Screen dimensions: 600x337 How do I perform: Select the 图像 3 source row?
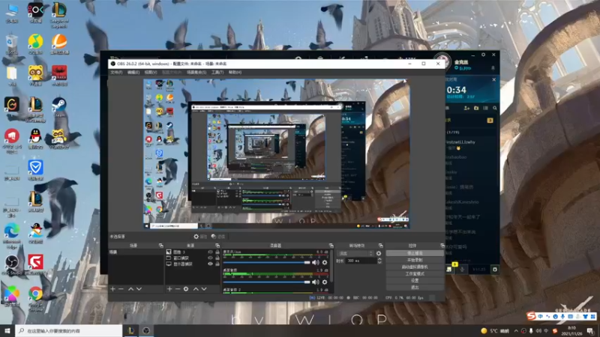click(193, 252)
